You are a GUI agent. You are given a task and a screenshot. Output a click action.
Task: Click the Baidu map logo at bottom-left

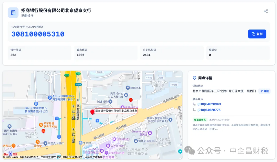click(x=10, y=154)
